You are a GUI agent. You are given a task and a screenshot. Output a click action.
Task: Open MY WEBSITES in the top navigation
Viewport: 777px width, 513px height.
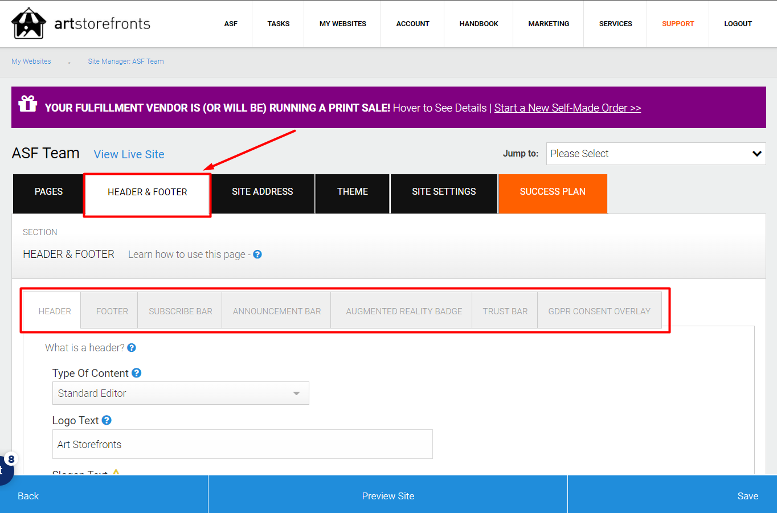[343, 24]
